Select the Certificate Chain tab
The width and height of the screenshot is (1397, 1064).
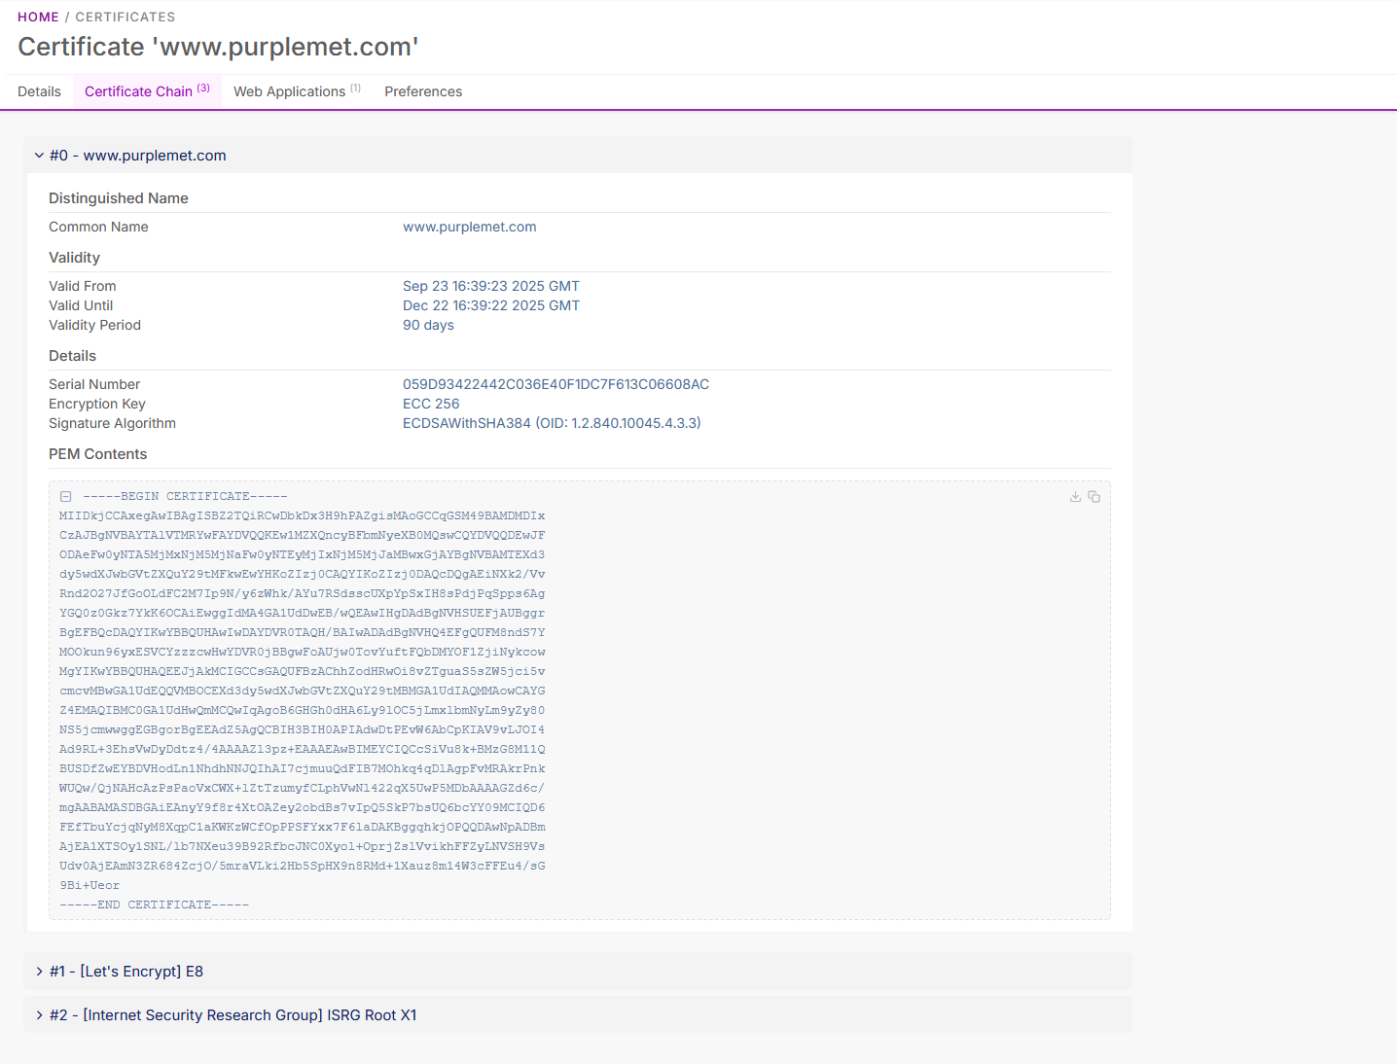(147, 91)
